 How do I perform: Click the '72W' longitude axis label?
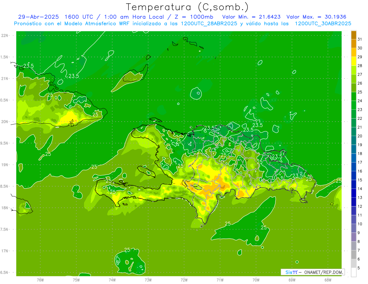[x=184, y=280]
